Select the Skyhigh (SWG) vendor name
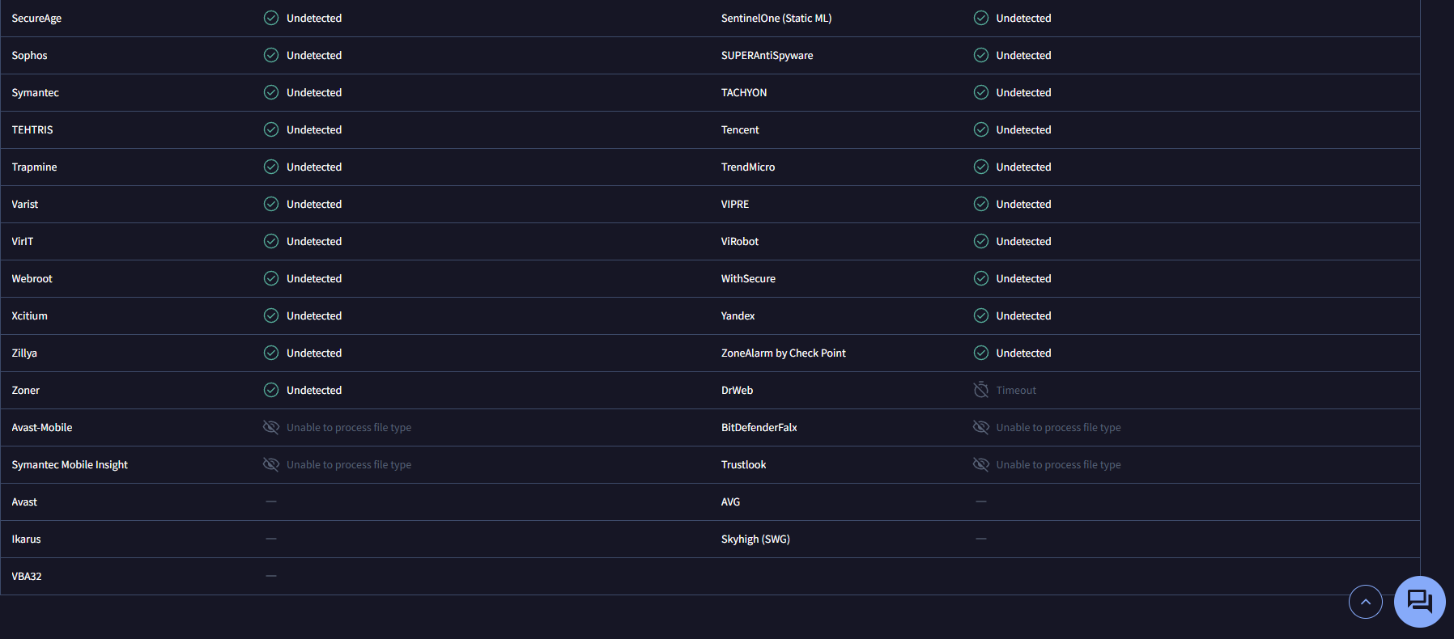This screenshot has width=1454, height=639. pyautogui.click(x=755, y=539)
